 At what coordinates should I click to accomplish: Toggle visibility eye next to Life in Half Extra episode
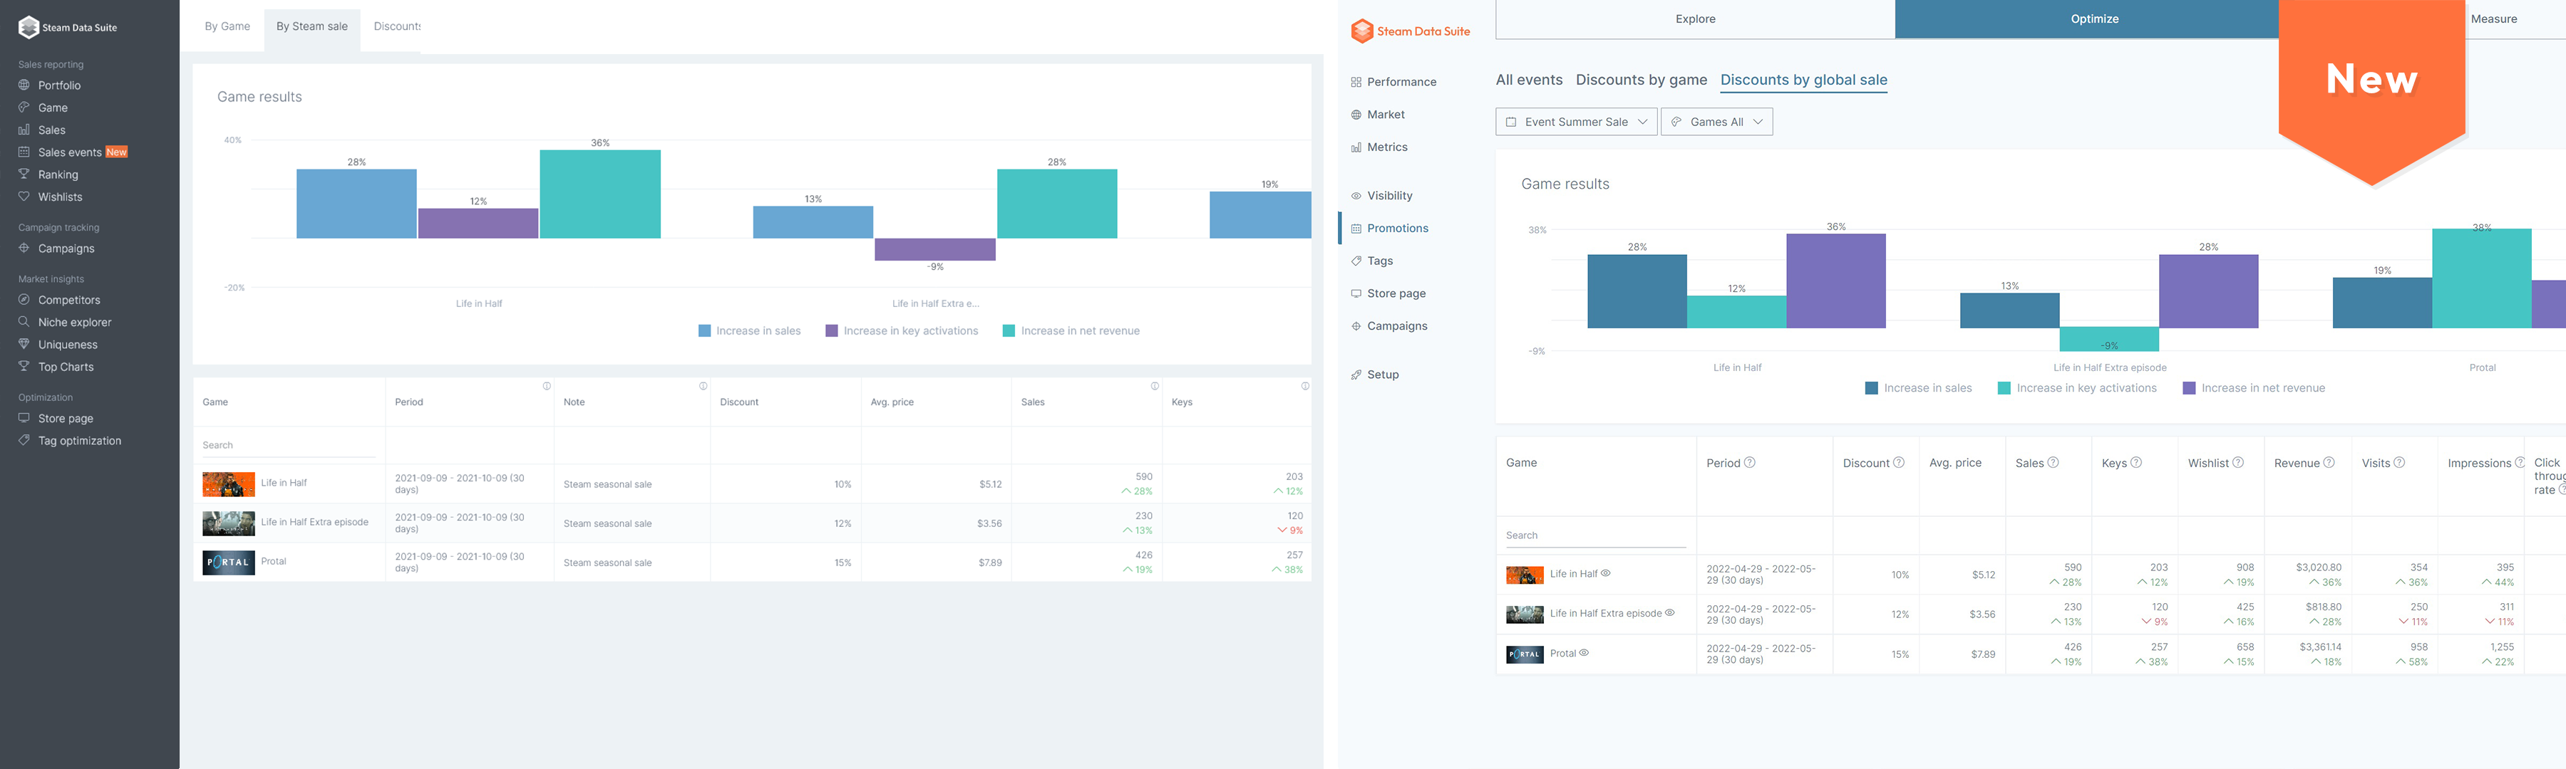[1671, 613]
